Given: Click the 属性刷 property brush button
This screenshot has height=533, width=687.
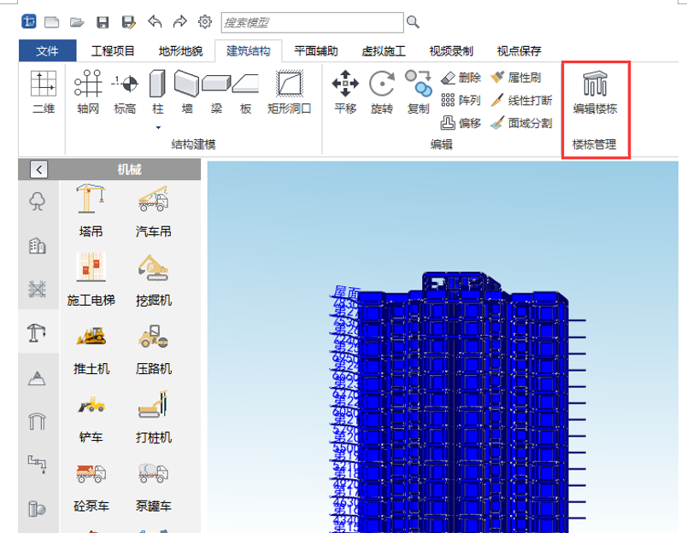Looking at the screenshot, I should (x=516, y=78).
